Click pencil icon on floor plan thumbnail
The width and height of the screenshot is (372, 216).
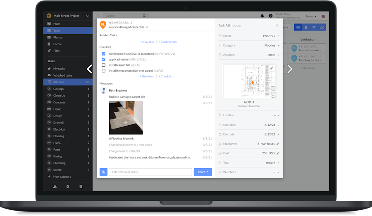click(x=272, y=68)
